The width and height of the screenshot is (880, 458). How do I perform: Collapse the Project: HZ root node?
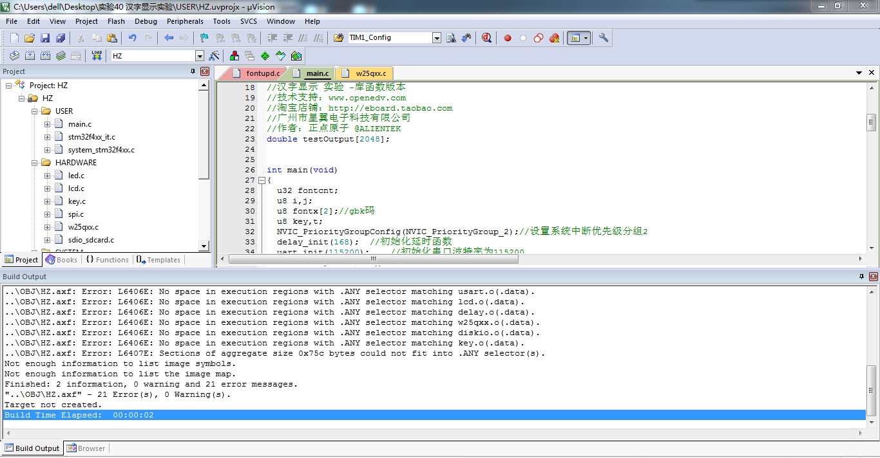click(x=8, y=86)
